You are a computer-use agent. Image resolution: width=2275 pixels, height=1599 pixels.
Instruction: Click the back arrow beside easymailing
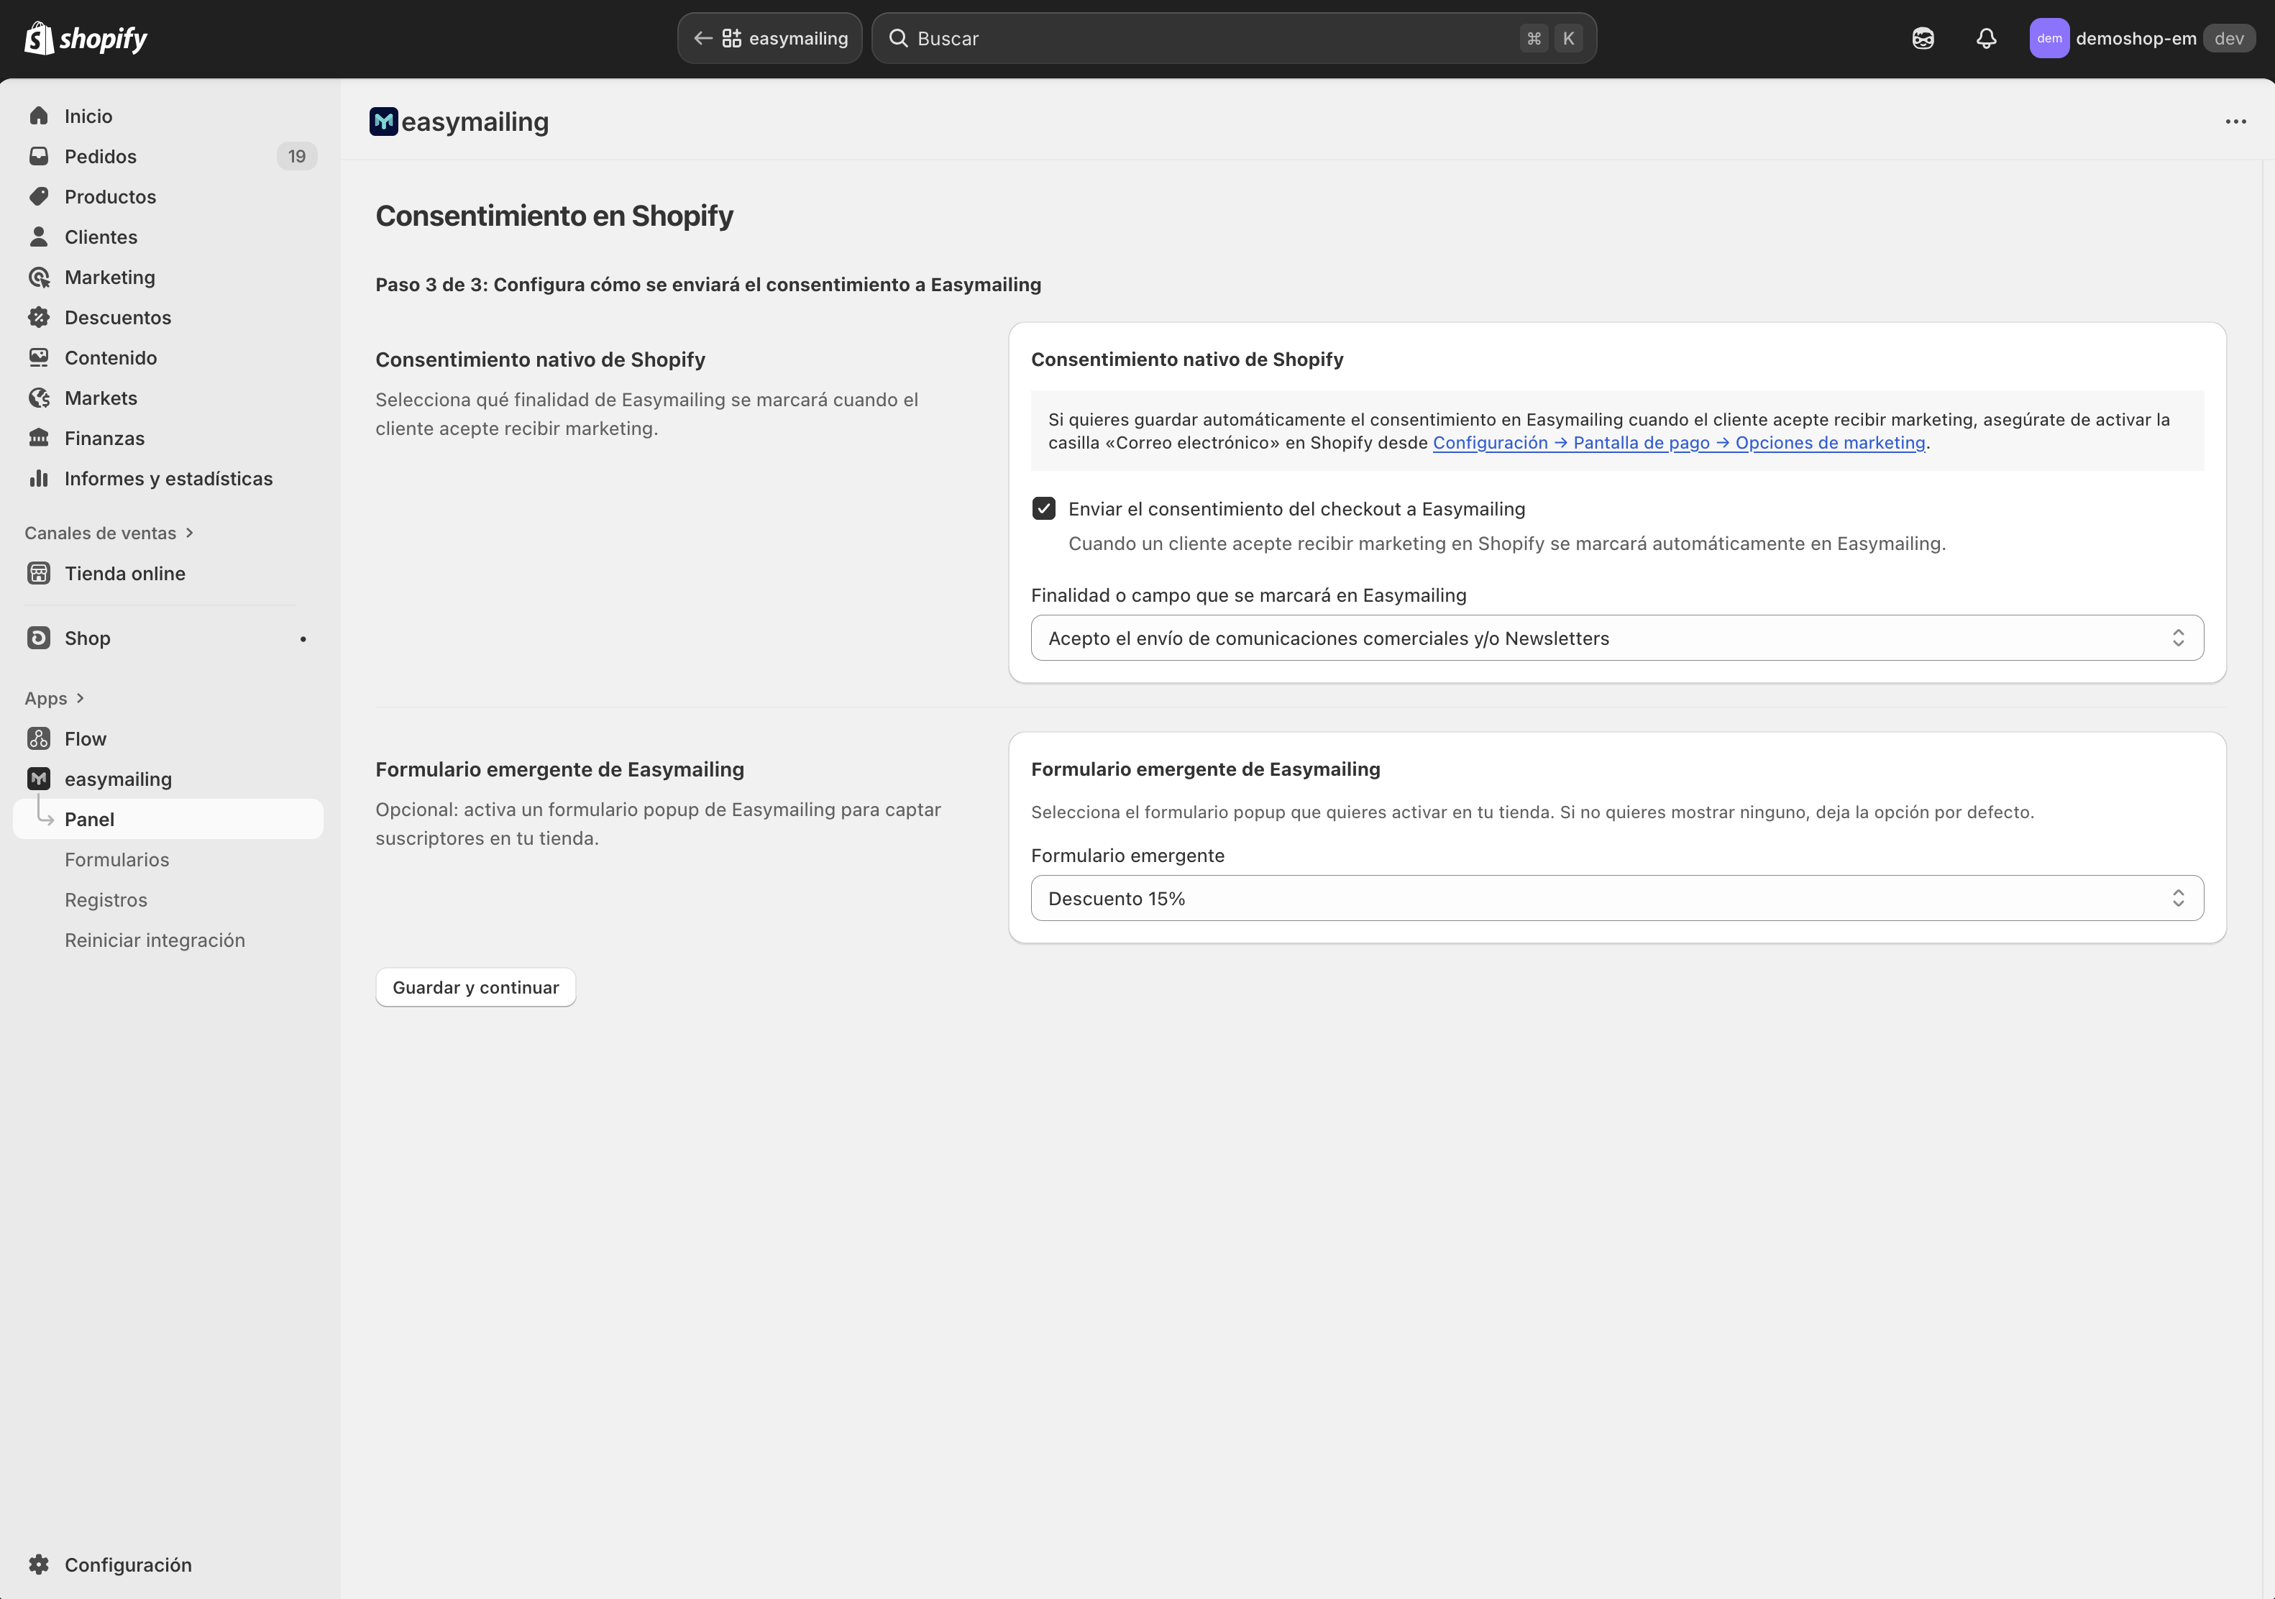point(702,39)
